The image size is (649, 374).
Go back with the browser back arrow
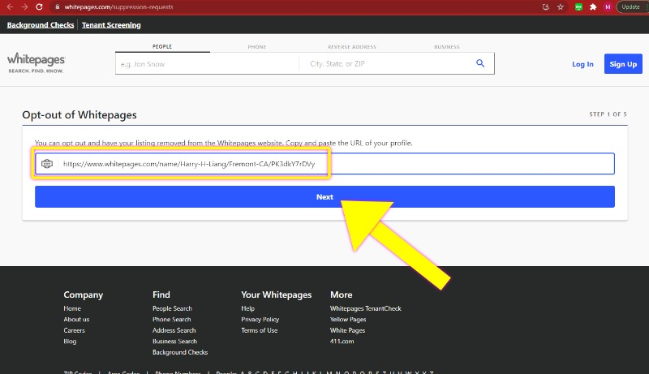pyautogui.click(x=10, y=6)
